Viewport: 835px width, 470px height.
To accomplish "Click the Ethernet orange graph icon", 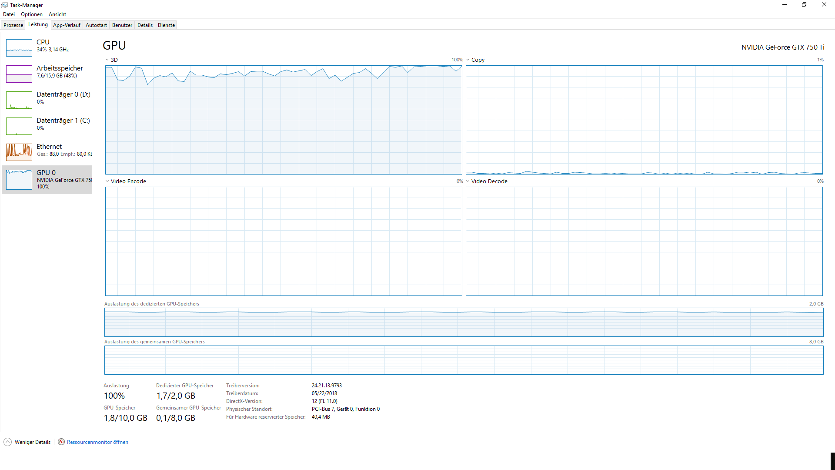I will pos(19,152).
